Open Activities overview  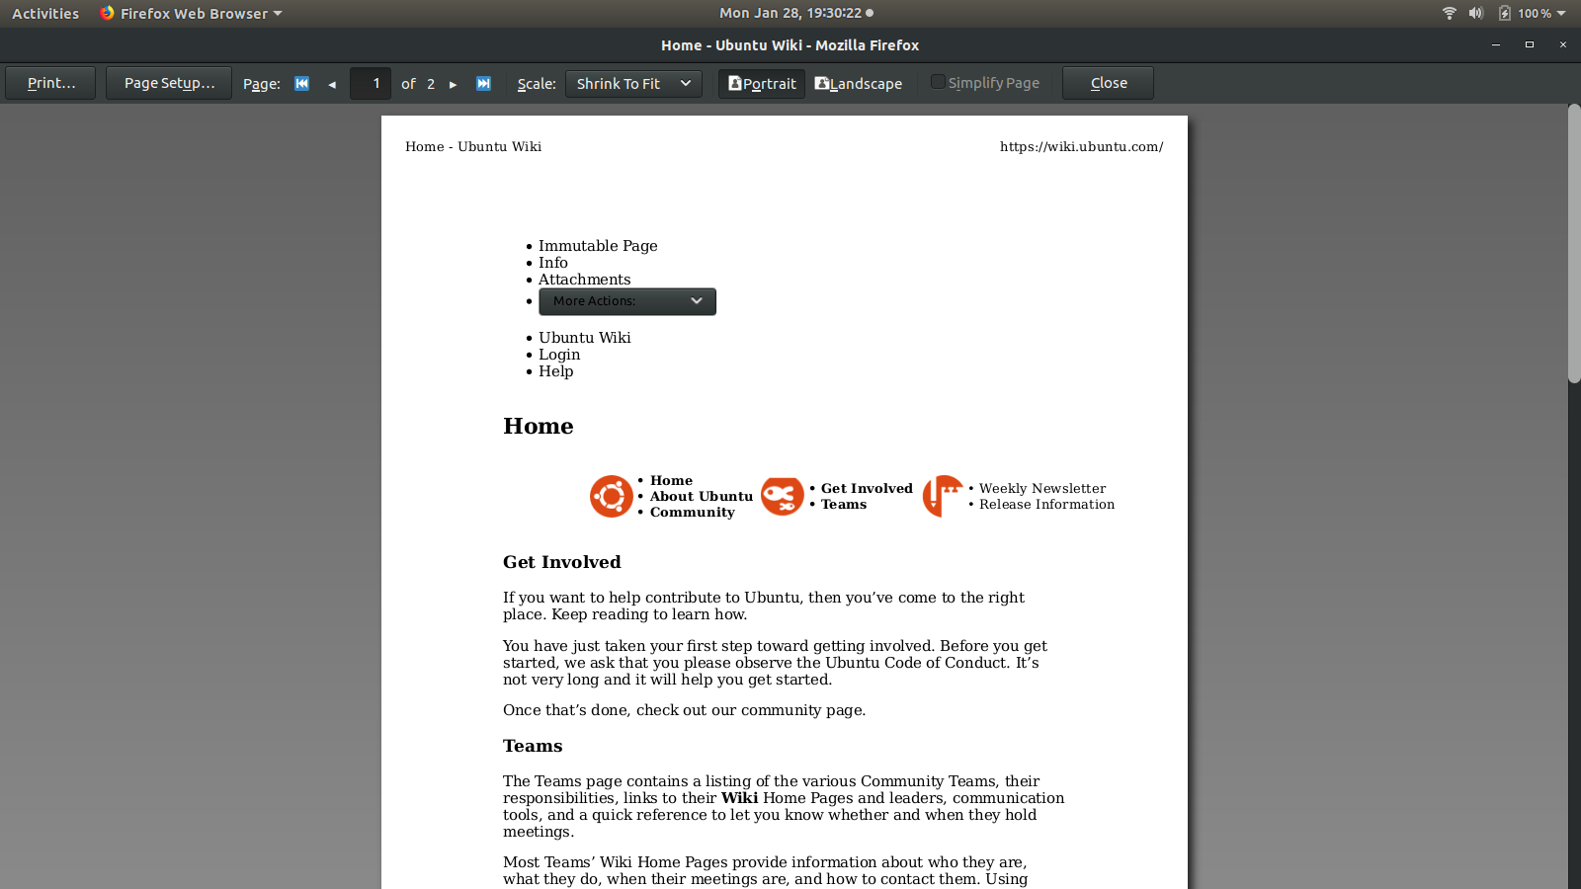[x=45, y=14]
